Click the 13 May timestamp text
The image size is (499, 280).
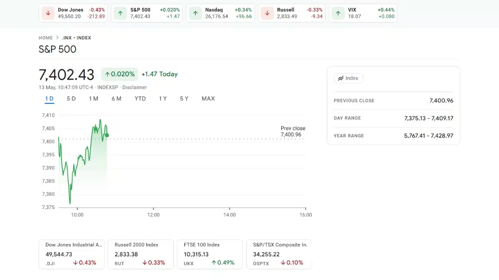tap(66, 88)
